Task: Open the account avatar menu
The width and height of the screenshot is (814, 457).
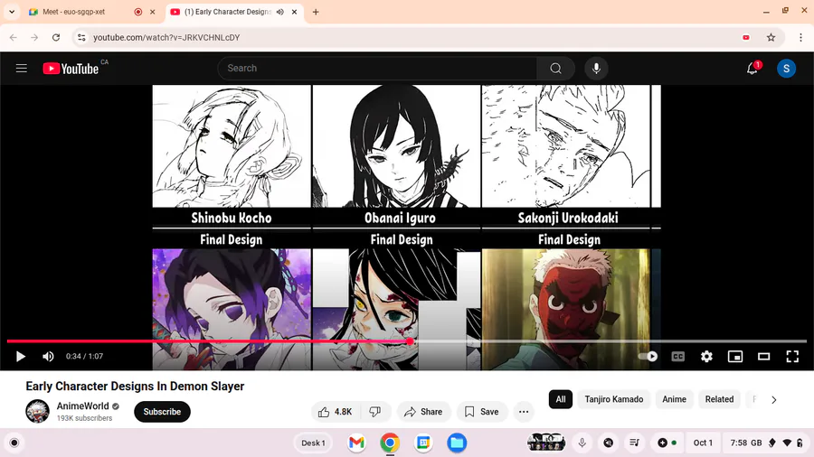Action: [x=786, y=69]
